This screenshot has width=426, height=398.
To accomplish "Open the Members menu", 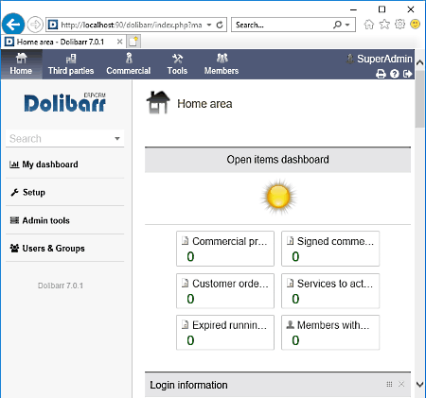I will click(222, 64).
